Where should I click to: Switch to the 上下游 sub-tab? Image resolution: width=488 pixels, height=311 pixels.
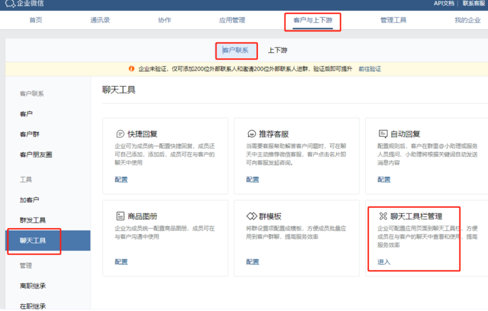click(278, 50)
